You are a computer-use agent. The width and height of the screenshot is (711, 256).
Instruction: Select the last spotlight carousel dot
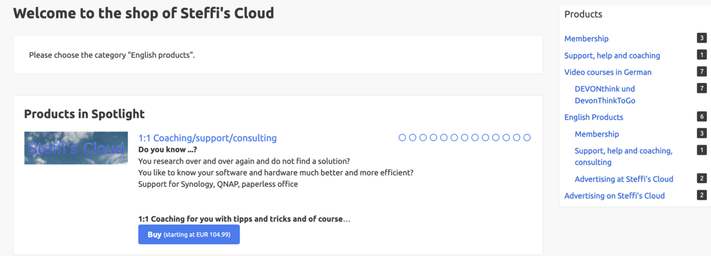point(527,137)
